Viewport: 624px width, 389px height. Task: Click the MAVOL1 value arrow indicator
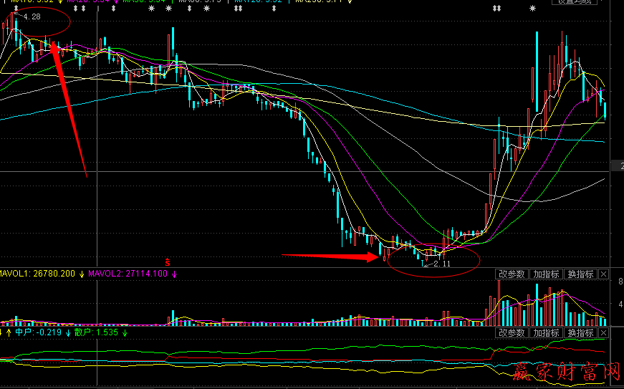tap(82, 274)
